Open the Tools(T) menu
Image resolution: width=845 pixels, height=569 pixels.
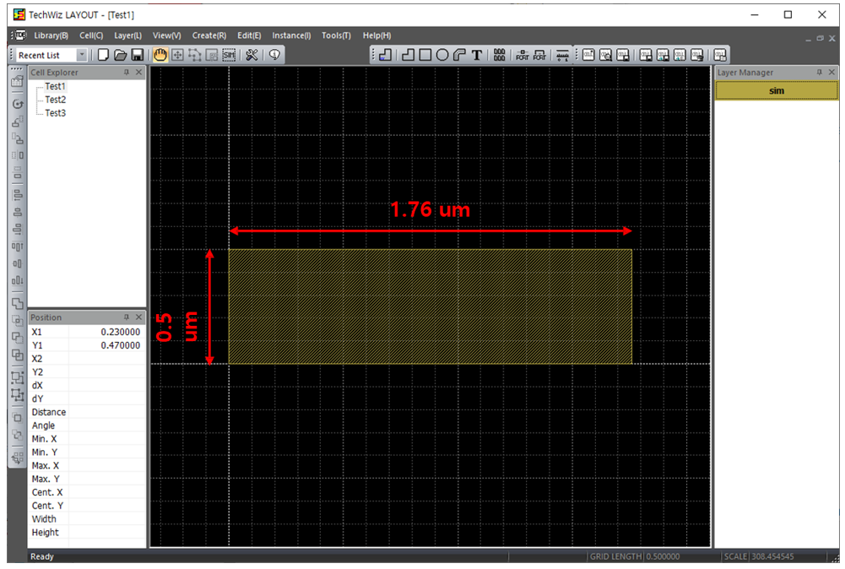(x=336, y=35)
